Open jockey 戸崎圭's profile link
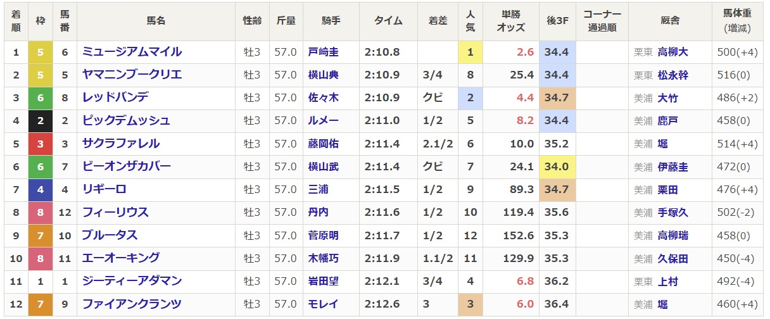 pyautogui.click(x=323, y=53)
